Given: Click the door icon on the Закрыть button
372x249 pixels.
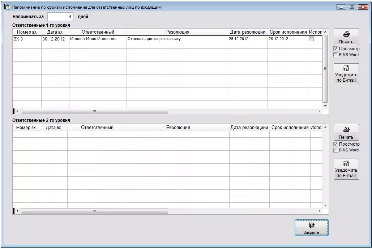Looking at the screenshot, I should tap(311, 225).
